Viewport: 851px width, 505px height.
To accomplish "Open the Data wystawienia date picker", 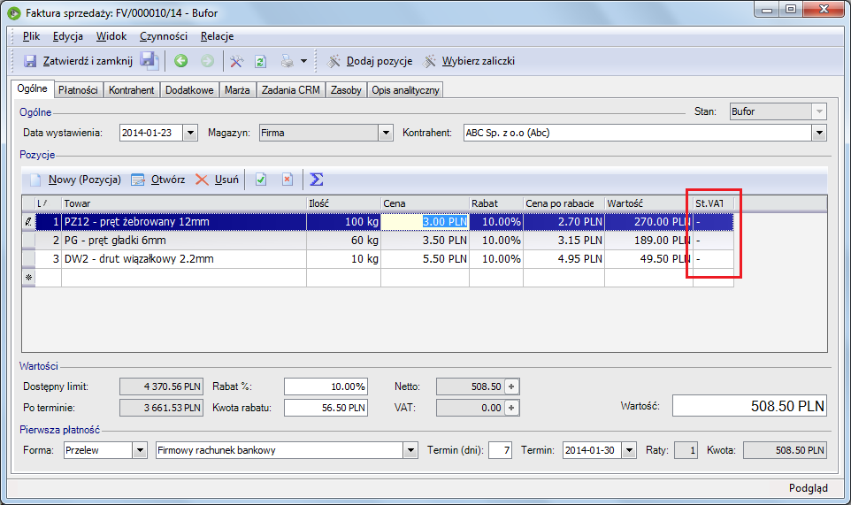I will click(x=190, y=133).
